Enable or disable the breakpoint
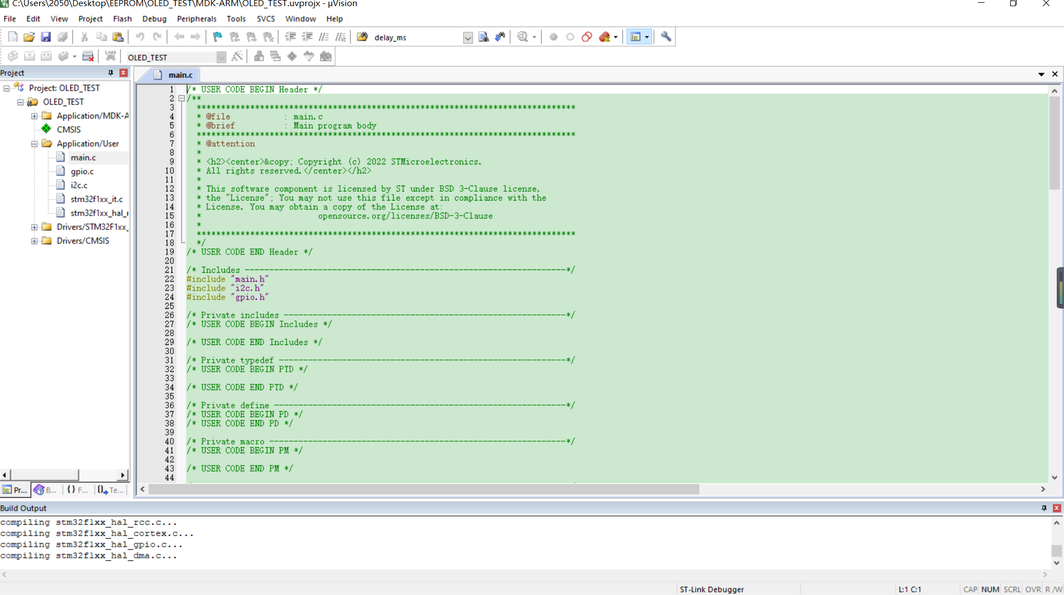This screenshot has height=595, width=1064. 570,37
